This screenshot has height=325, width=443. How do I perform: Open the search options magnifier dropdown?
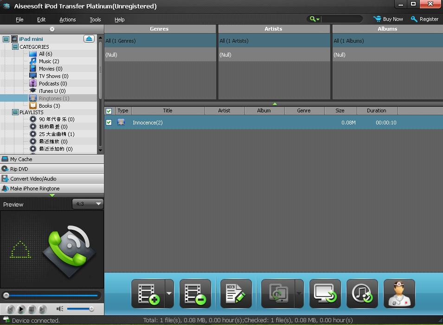(x=314, y=19)
